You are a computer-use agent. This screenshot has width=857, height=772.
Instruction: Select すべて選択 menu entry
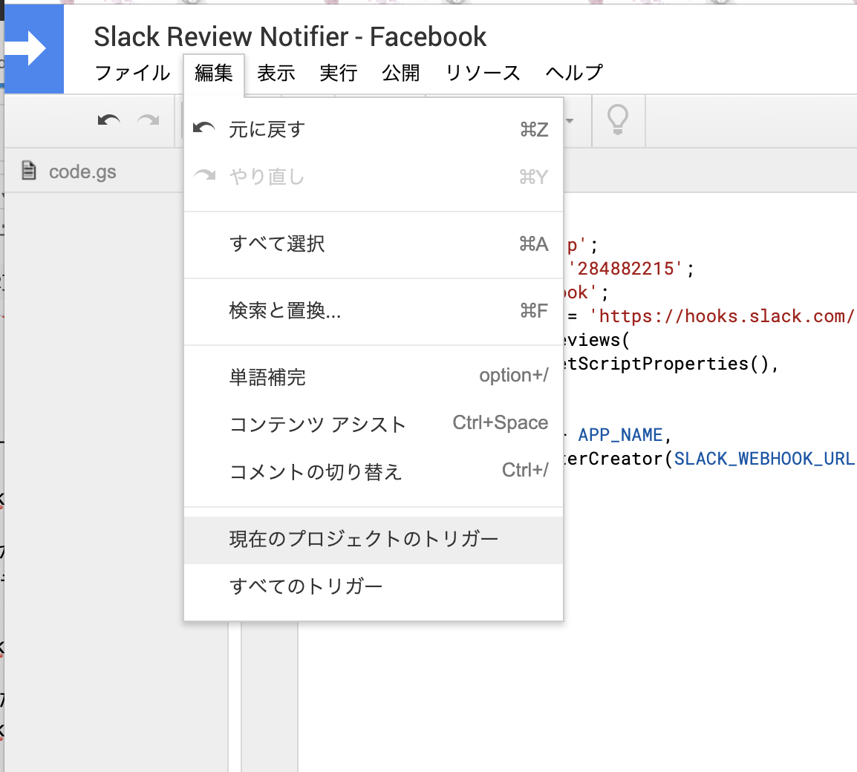(x=374, y=243)
